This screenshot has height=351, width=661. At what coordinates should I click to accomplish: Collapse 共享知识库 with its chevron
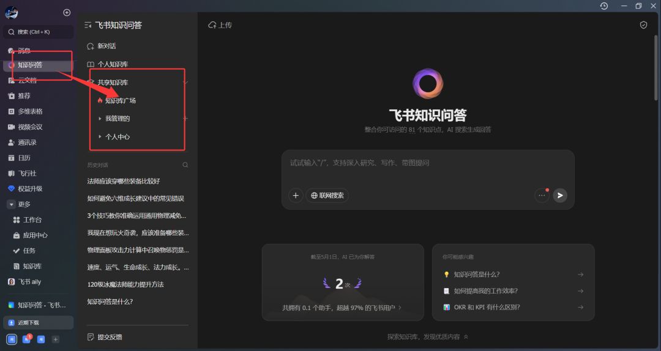coord(185,83)
